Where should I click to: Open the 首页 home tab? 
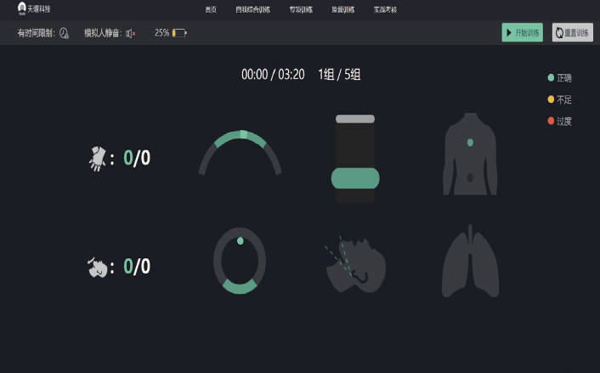211,10
